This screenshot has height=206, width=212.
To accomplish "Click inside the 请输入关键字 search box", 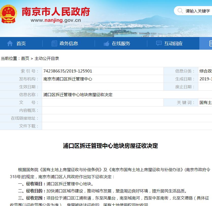I will coord(197,11).
